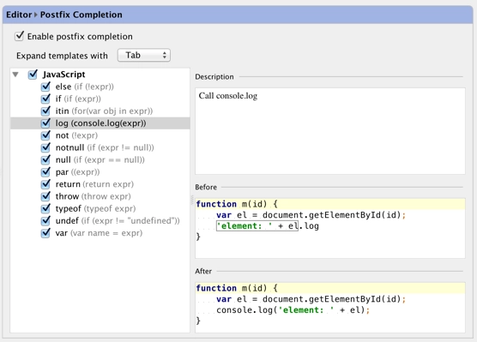Toggle the itin template checkbox
The height and width of the screenshot is (342, 477).
(x=45, y=111)
